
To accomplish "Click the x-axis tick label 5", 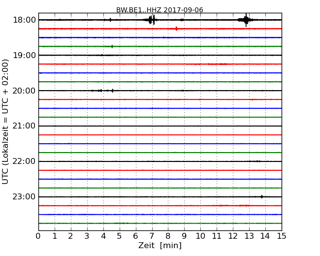I will point(120,236).
